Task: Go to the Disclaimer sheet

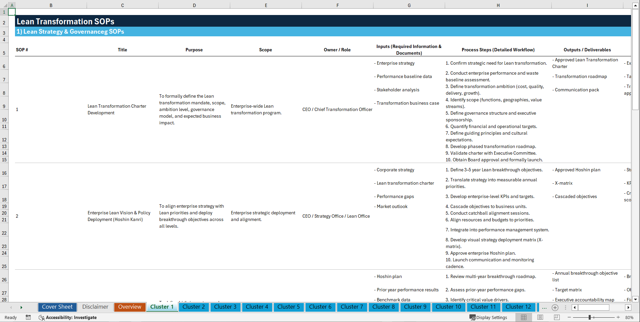Action: (95, 307)
